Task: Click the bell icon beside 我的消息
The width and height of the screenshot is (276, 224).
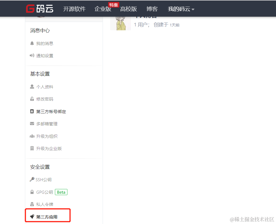Action: click(32, 43)
